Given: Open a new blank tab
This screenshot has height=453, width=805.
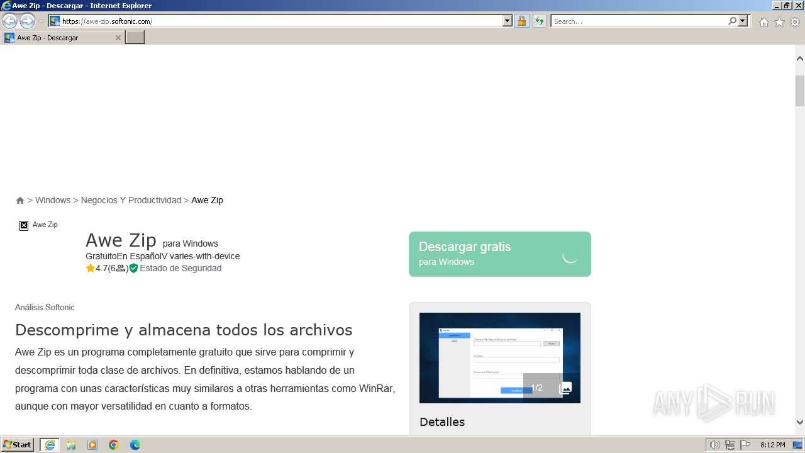Looking at the screenshot, I should pos(135,38).
